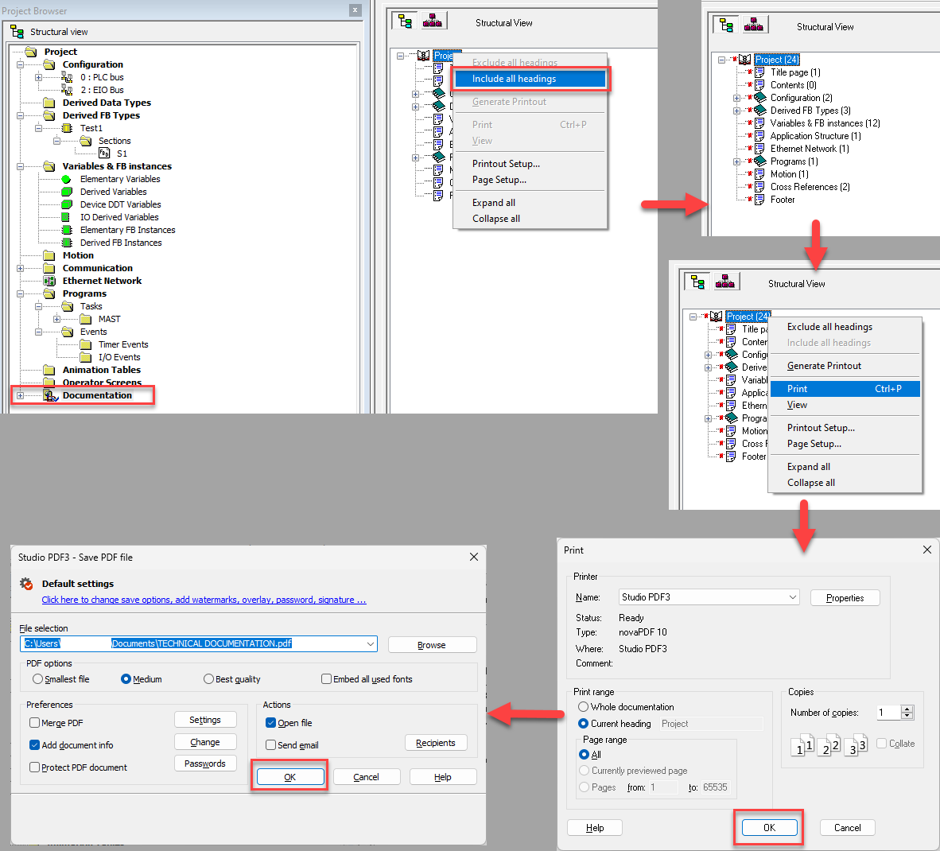Click the Browse button
Image resolution: width=940 pixels, height=851 pixels.
coord(432,645)
